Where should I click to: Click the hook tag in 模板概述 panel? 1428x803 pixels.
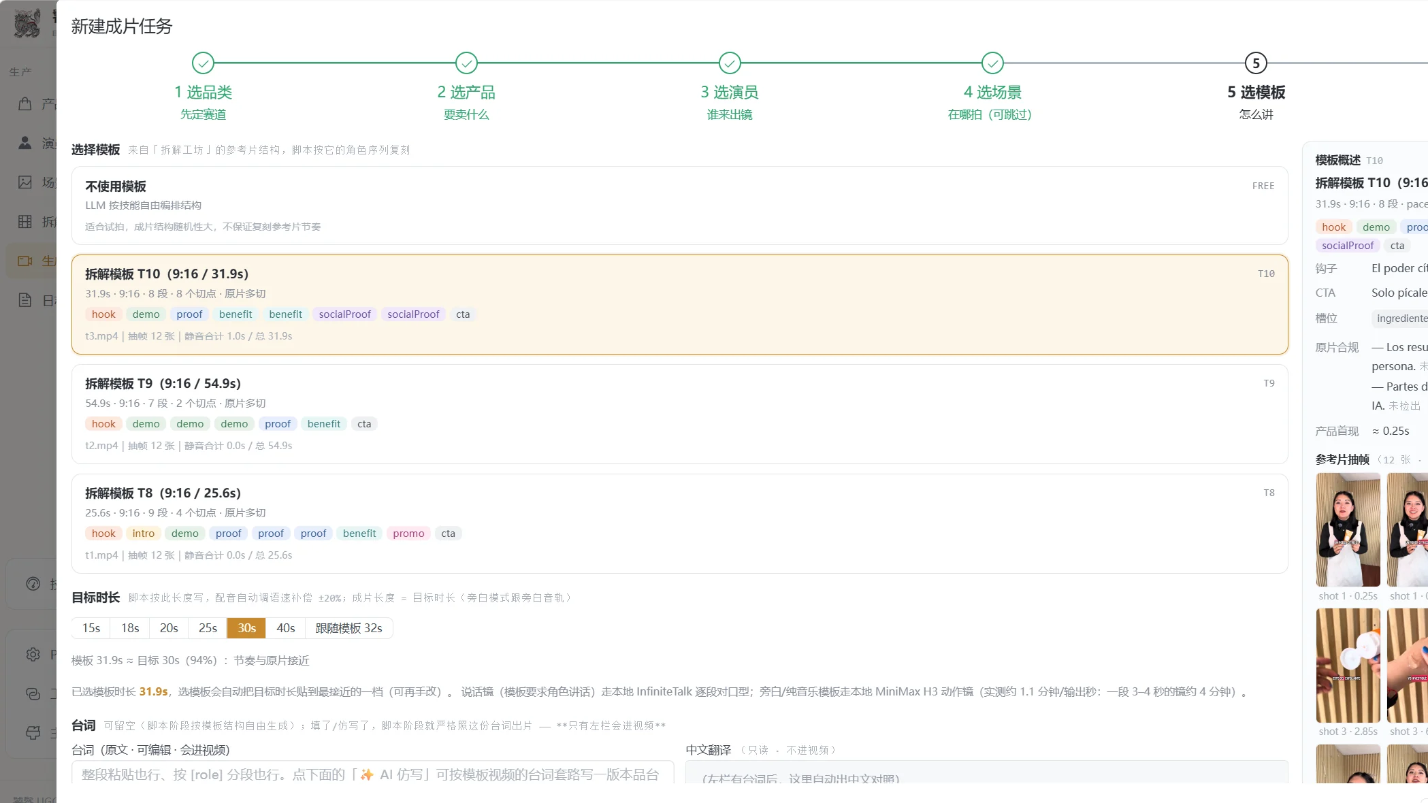pos(1333,227)
